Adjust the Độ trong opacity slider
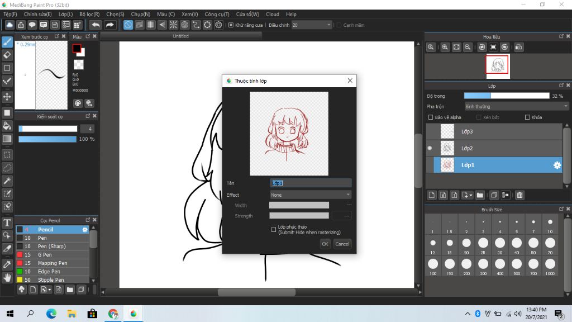The image size is (572, 322). [x=506, y=96]
